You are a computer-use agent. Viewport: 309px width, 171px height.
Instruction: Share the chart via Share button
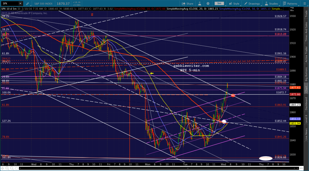pyautogui.click(x=187, y=4)
